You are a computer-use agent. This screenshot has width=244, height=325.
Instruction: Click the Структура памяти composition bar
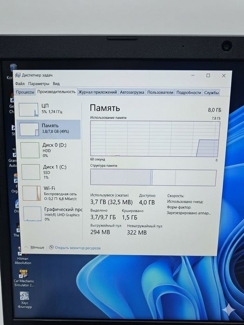(x=153, y=177)
